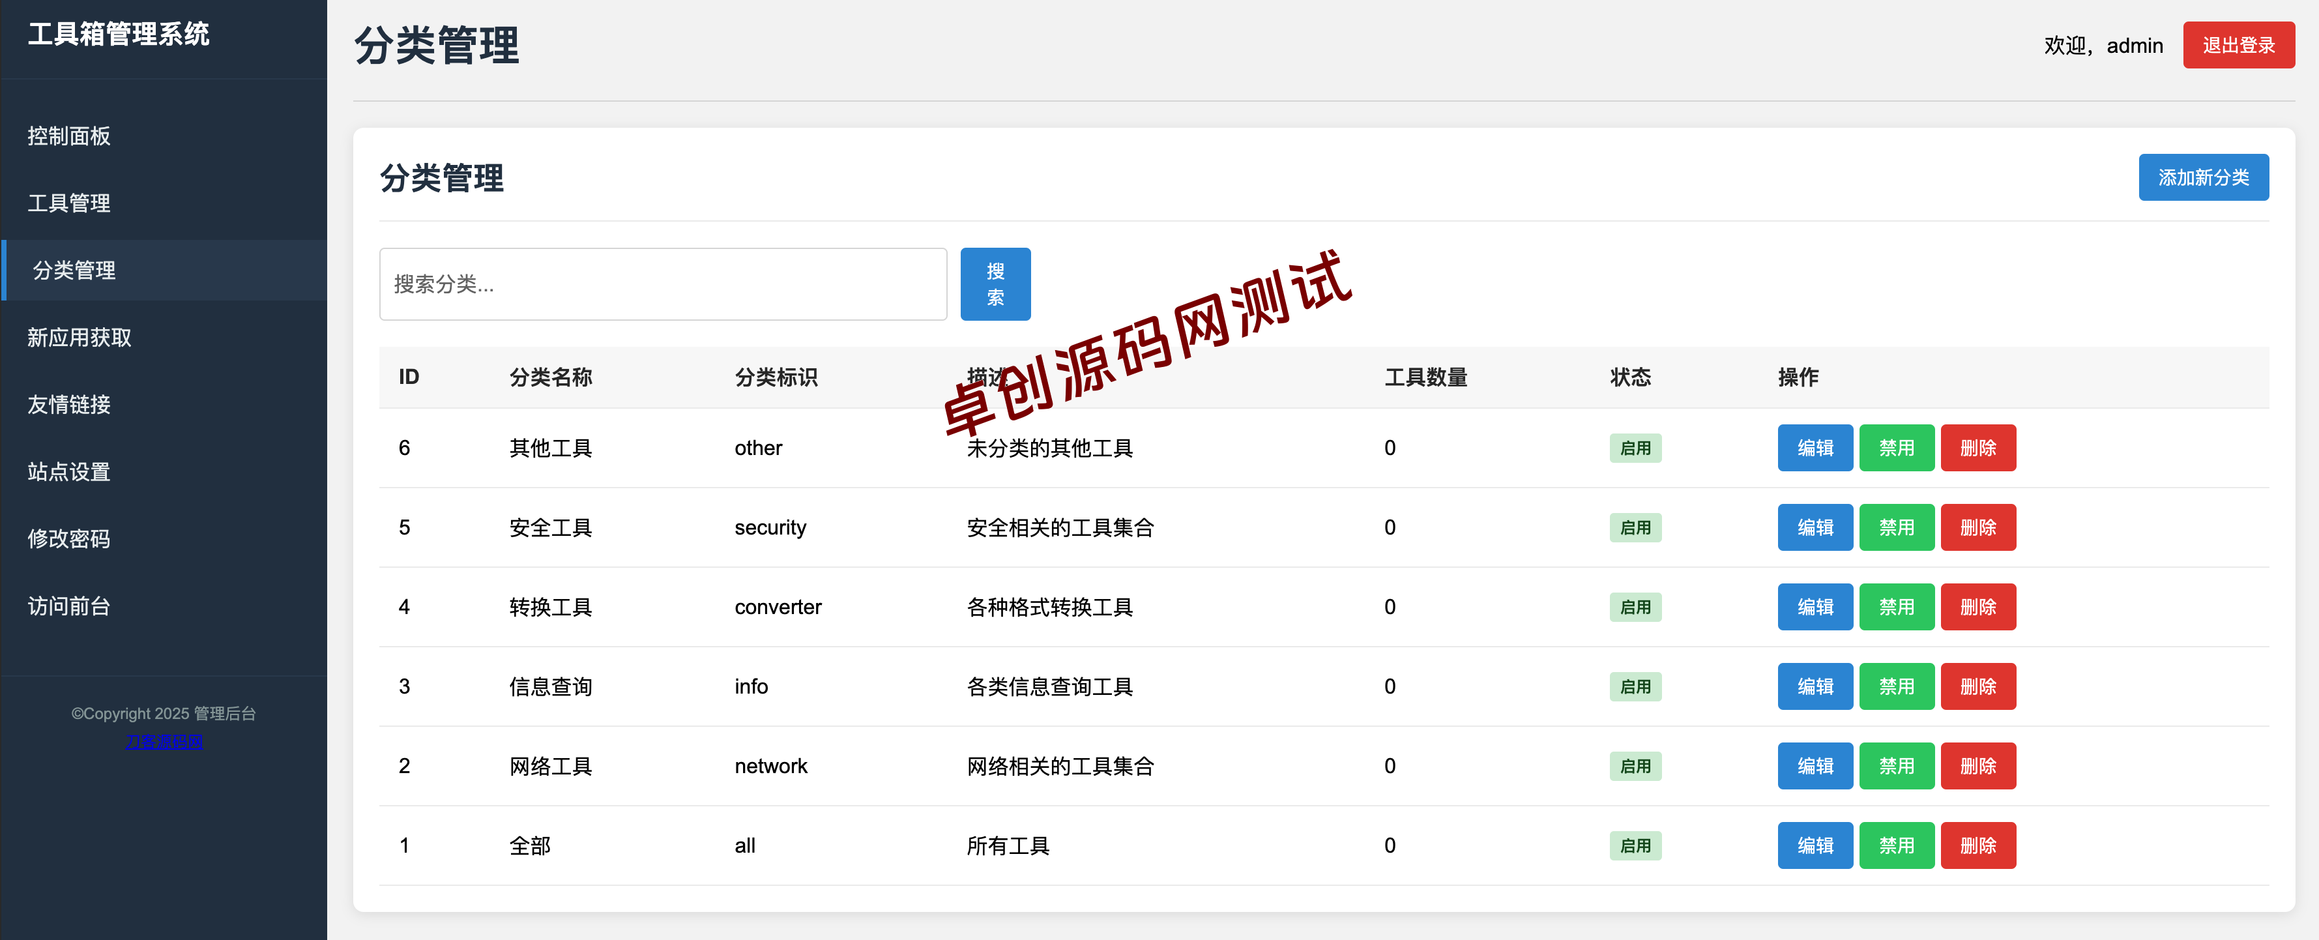Click the 退出登录 button
The width and height of the screenshot is (2319, 940).
pyautogui.click(x=2238, y=45)
